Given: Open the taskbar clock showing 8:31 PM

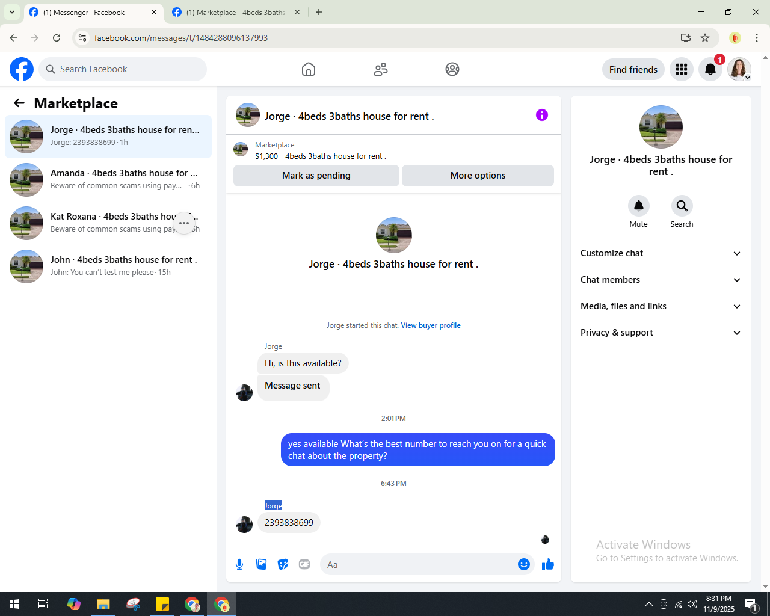Looking at the screenshot, I should [x=719, y=604].
